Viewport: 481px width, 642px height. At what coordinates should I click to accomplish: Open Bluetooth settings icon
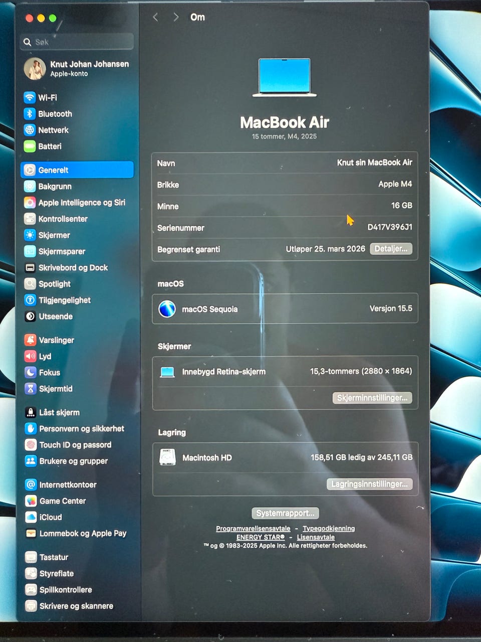point(30,114)
